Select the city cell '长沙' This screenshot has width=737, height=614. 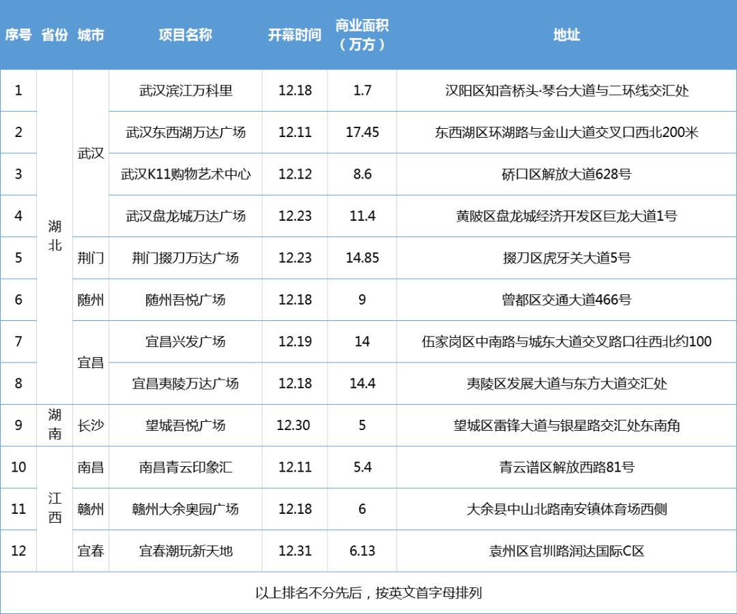click(x=91, y=425)
